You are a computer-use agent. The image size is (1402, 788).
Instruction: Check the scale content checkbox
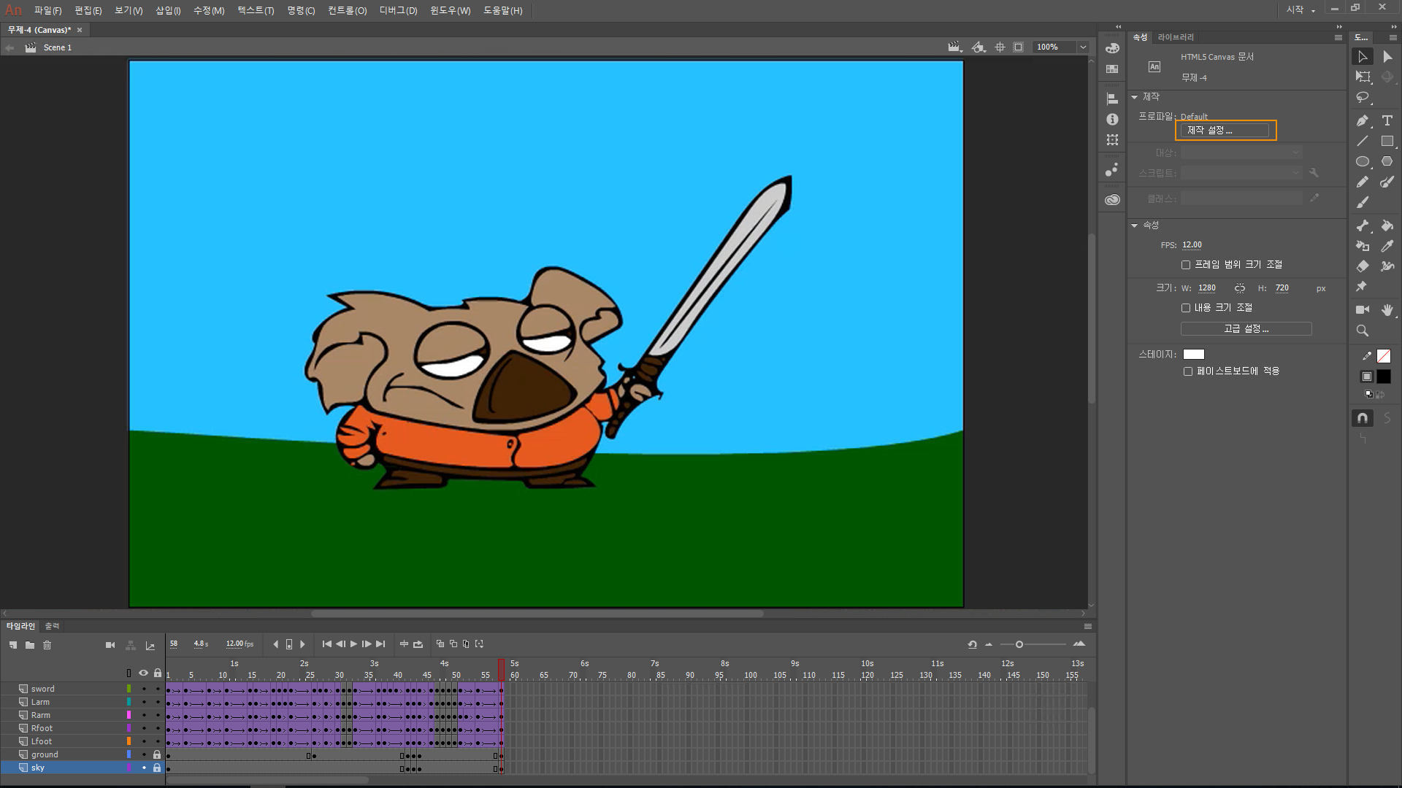pos(1186,308)
